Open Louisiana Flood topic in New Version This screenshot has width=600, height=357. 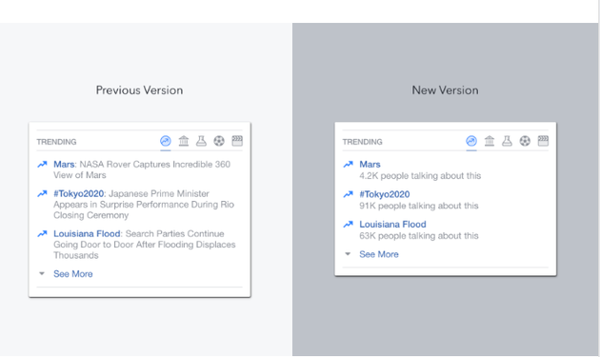[392, 225]
